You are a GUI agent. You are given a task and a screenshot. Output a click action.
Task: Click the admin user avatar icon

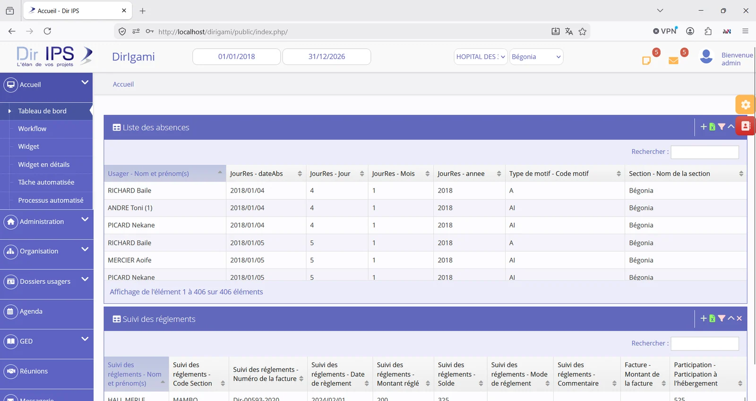pos(706,57)
